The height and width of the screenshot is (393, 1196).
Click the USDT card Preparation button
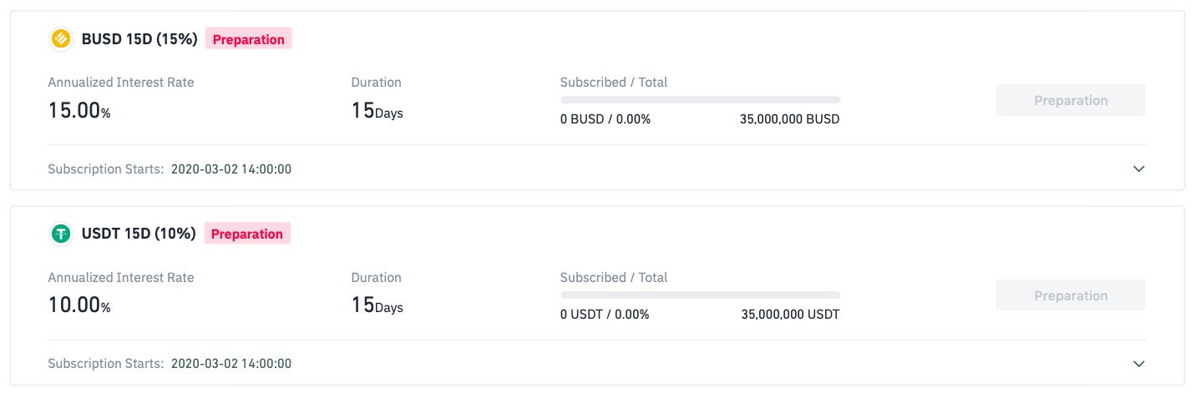click(1071, 295)
